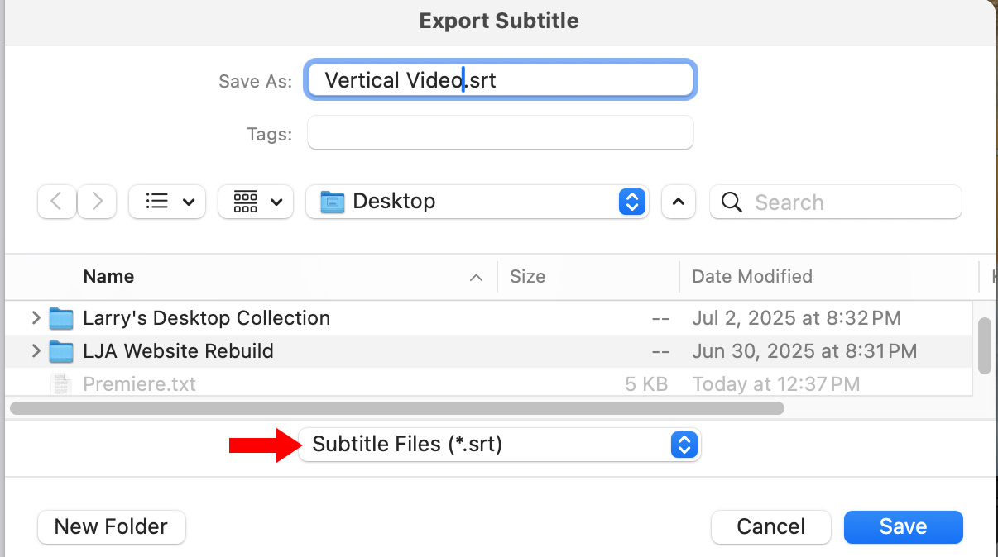Collapse the dialog with the chevron button

(679, 202)
